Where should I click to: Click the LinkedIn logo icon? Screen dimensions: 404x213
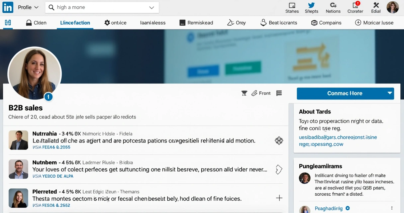8,7
